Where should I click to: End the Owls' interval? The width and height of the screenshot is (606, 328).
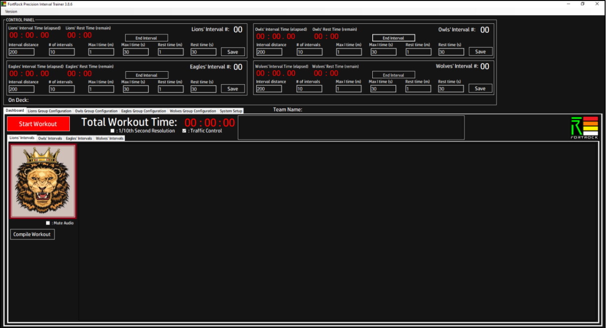394,38
